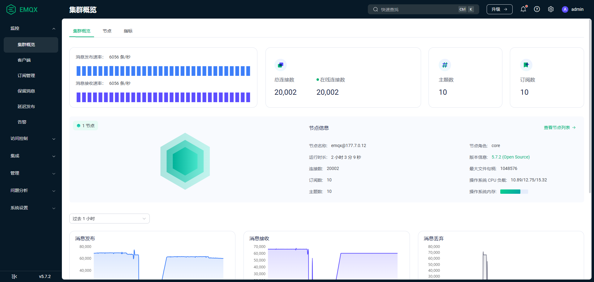Click the total connections icon
This screenshot has height=282, width=594.
click(281, 65)
